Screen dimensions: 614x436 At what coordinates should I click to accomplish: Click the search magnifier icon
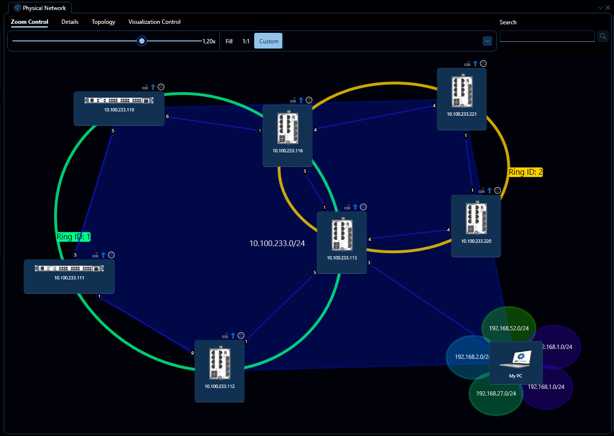pyautogui.click(x=603, y=36)
